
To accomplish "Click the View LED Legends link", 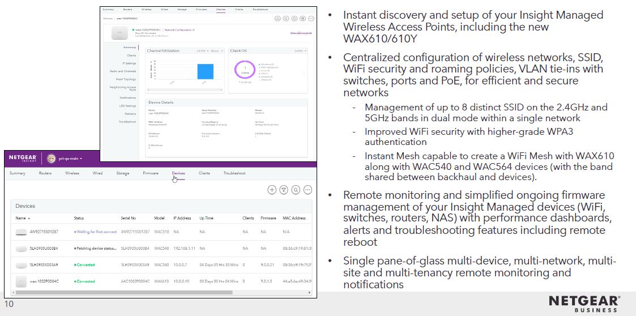I will coord(301,33).
